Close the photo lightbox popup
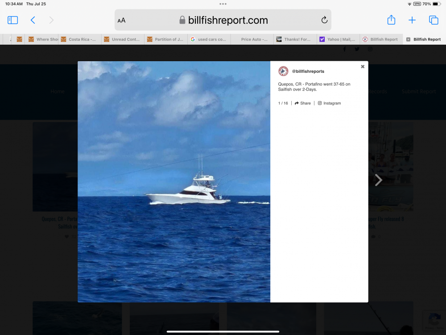The width and height of the screenshot is (446, 335). click(363, 67)
